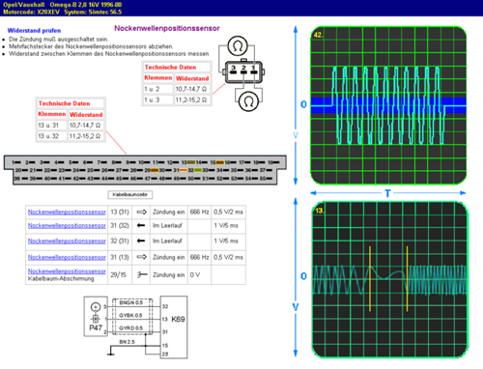This screenshot has width=483, height=369.
Task: Select highlighted pin 15 on ECU connector
Action: coord(220,162)
